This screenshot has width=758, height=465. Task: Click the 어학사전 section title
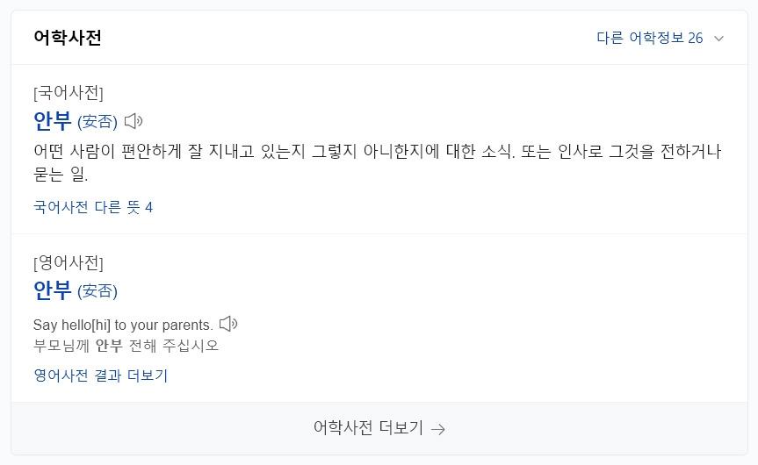68,38
